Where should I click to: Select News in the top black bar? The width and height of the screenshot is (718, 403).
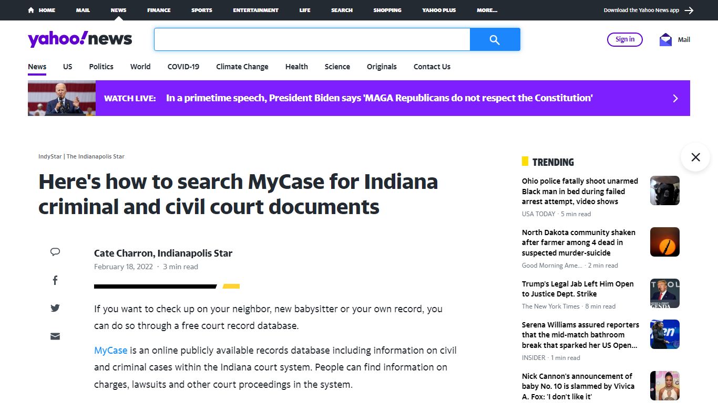pos(118,10)
